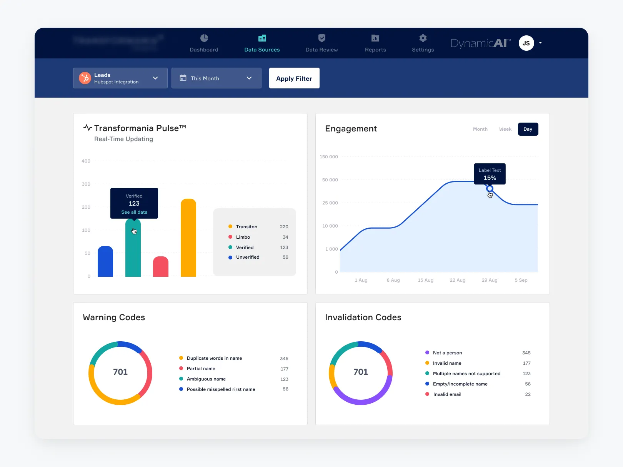The height and width of the screenshot is (467, 623).
Task: Open Reports via the bar chart icon
Action: tap(375, 38)
